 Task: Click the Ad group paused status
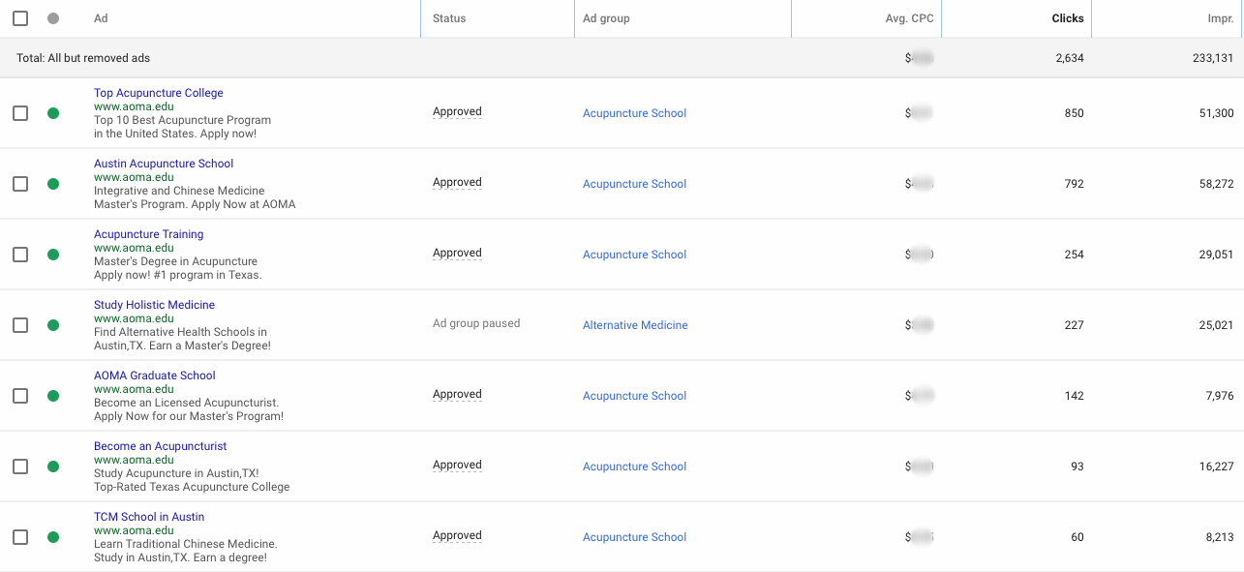coord(476,324)
